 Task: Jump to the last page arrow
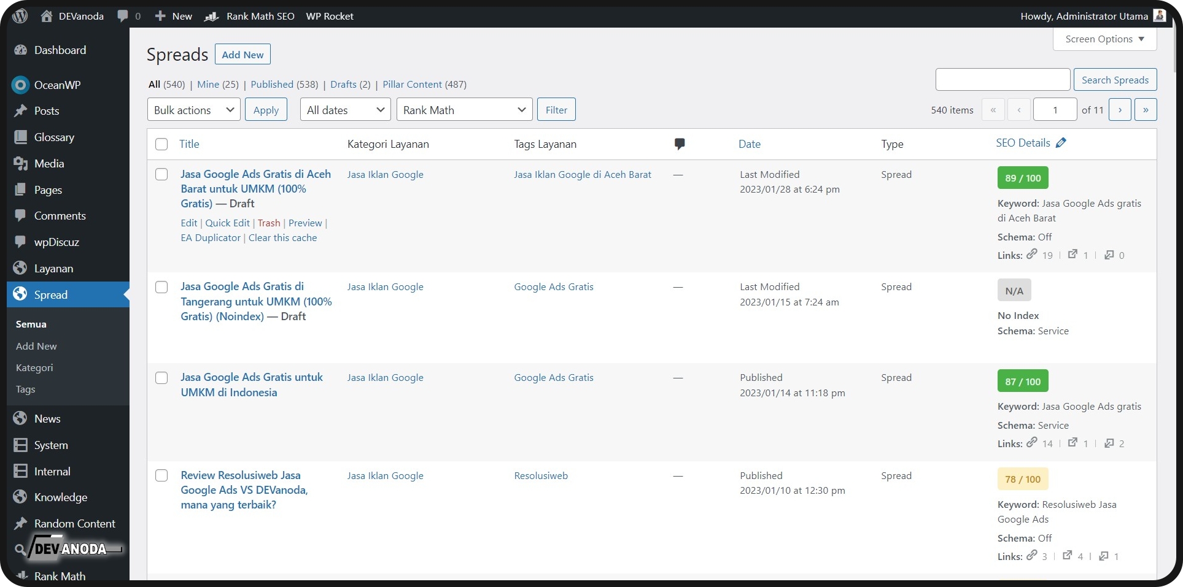coord(1146,110)
